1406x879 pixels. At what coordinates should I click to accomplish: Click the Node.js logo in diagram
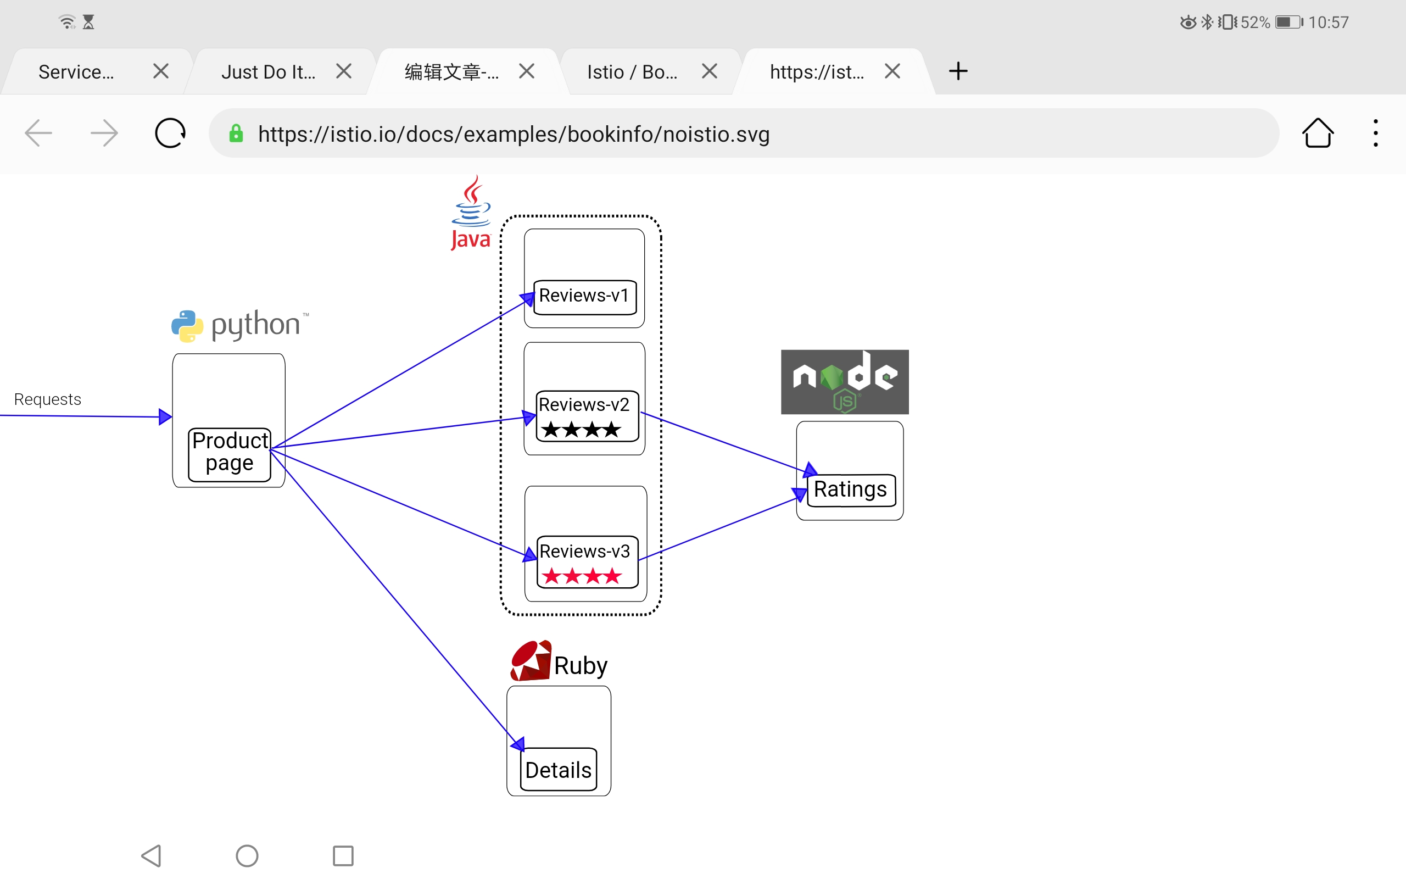[x=844, y=382]
